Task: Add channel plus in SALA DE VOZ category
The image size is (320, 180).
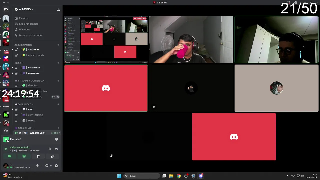Action: [58, 128]
